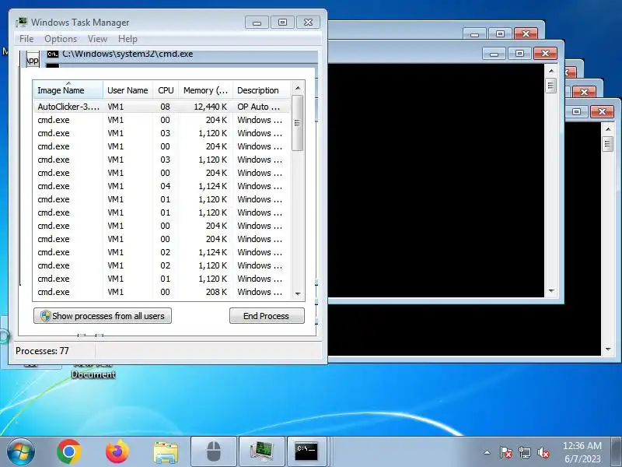Select the cmd.exe process using 208 K
The height and width of the screenshot is (467, 622).
(x=162, y=292)
